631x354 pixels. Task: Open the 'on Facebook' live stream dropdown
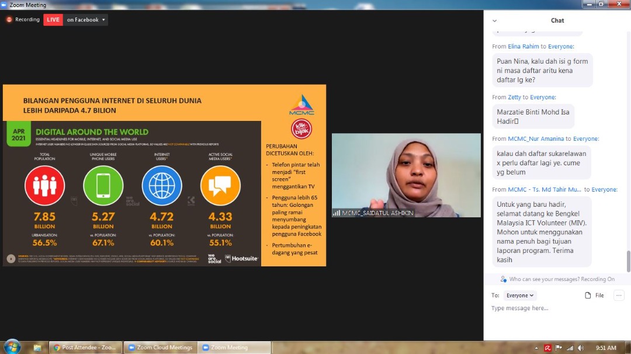coord(86,20)
